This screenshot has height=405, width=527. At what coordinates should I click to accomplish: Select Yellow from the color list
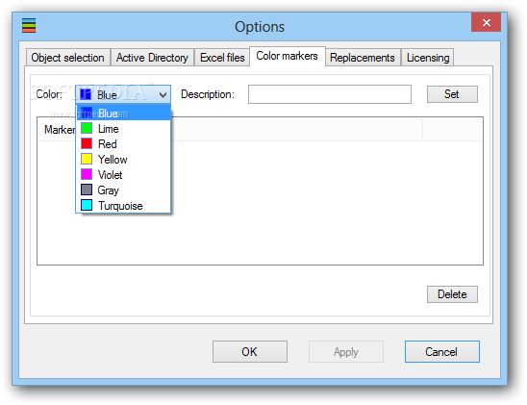pos(123,160)
